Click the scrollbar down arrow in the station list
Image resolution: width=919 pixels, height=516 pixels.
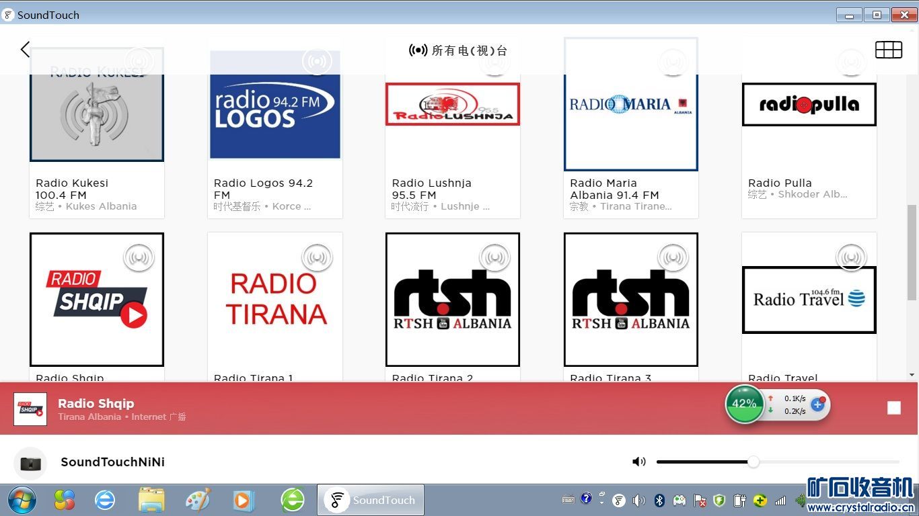pos(912,375)
